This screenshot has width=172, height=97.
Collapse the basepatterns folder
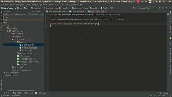click(8, 31)
